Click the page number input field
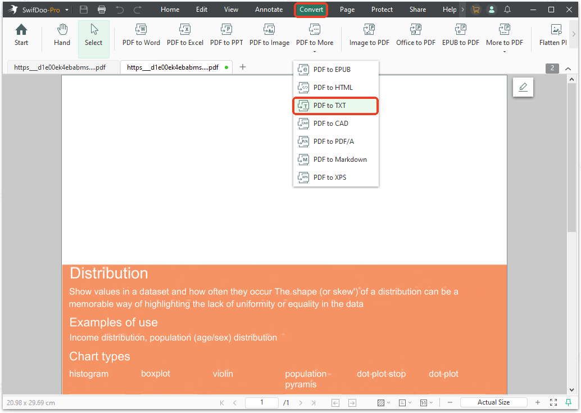 tap(261, 402)
